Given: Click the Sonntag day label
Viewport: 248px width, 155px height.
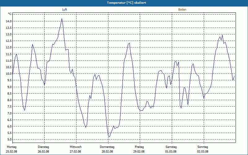Looking at the screenshot, I should [203, 147].
